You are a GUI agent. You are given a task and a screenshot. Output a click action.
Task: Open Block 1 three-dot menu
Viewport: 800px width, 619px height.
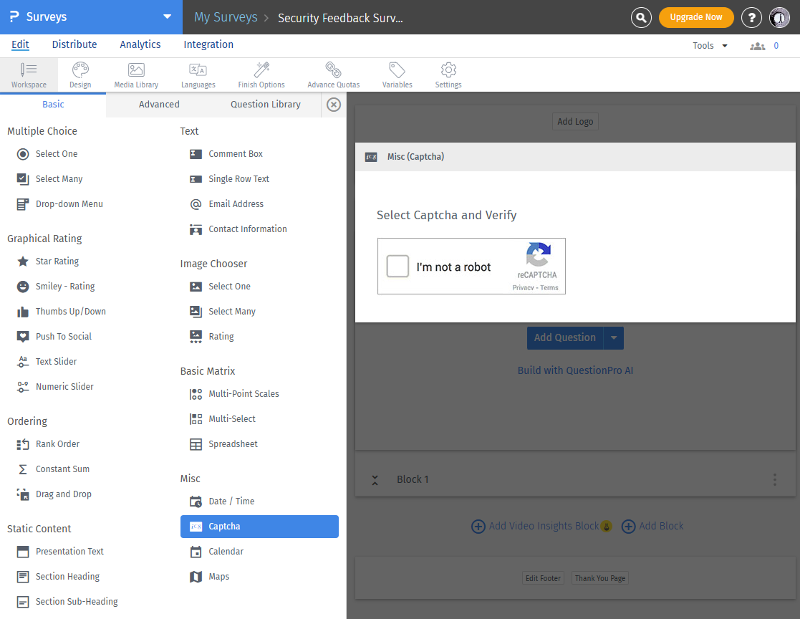pyautogui.click(x=774, y=480)
